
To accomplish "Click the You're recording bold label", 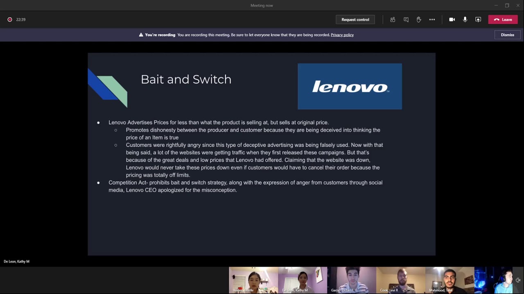I will (160, 35).
